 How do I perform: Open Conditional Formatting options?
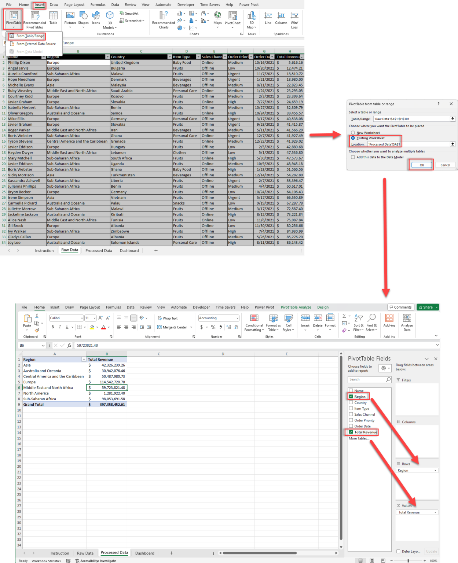[x=254, y=323]
